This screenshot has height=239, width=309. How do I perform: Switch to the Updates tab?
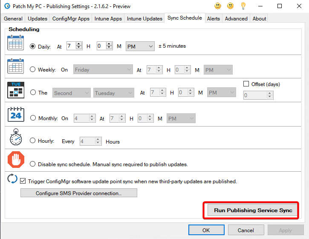(x=38, y=18)
